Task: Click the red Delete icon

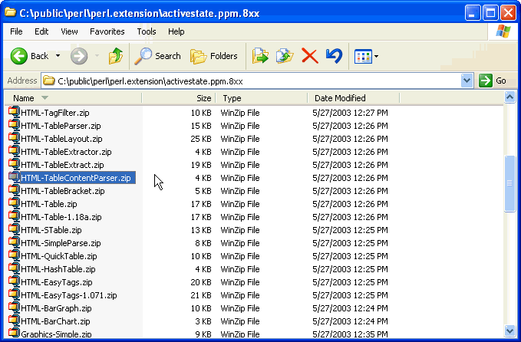Action: click(309, 56)
